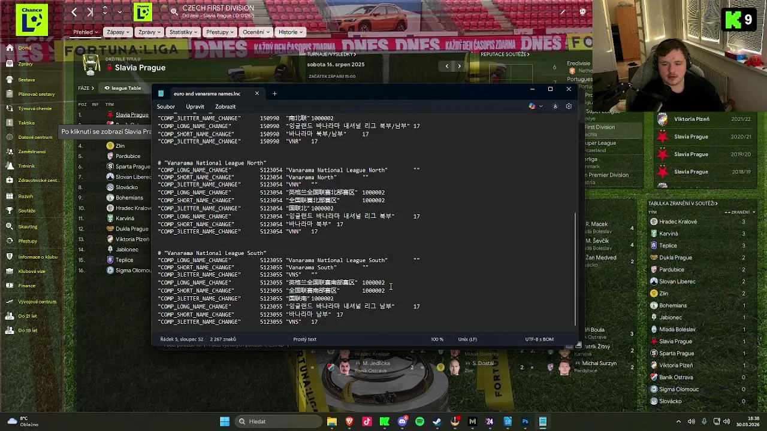The height and width of the screenshot is (431, 767).
Task: Close the euro and vanarama names tab
Action: 257,93
